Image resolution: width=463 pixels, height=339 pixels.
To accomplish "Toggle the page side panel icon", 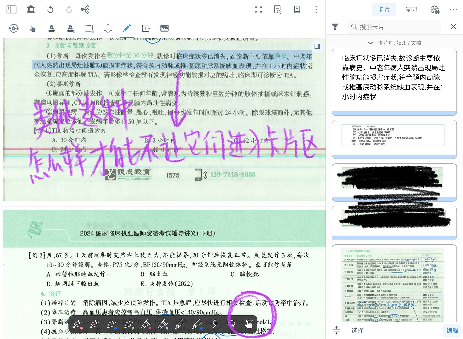I will pos(317,46).
